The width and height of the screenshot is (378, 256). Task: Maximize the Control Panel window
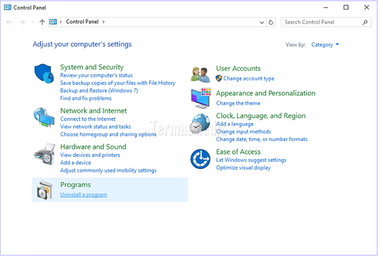(x=346, y=7)
